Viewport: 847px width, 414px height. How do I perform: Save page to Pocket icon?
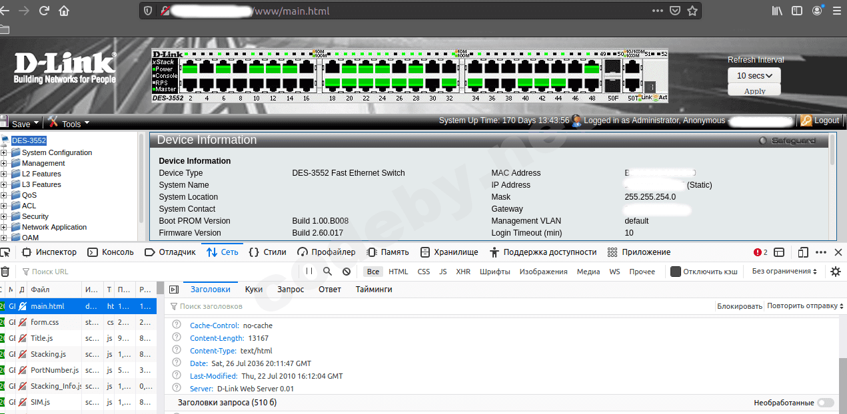coord(675,11)
